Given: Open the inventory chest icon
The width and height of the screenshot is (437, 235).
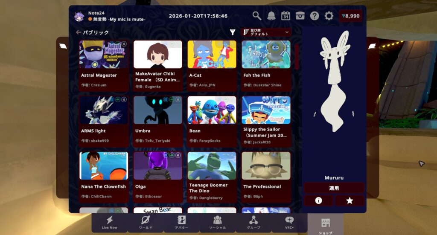Looking at the screenshot, I should pos(300,16).
